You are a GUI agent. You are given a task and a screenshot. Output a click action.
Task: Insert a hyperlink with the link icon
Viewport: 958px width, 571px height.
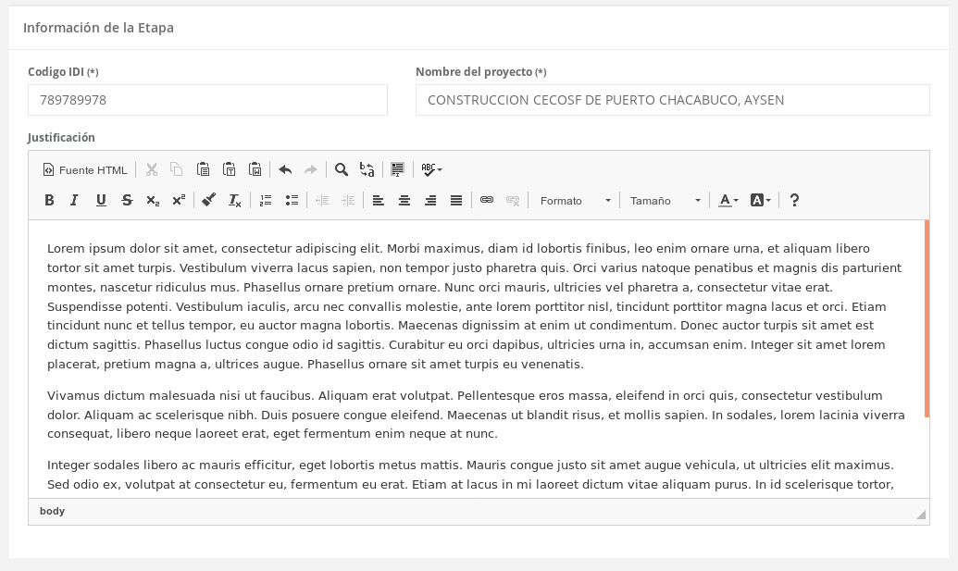[x=487, y=200]
